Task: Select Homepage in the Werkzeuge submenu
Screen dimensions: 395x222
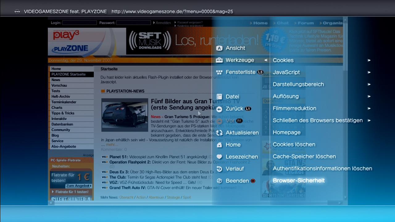Action: point(286,133)
